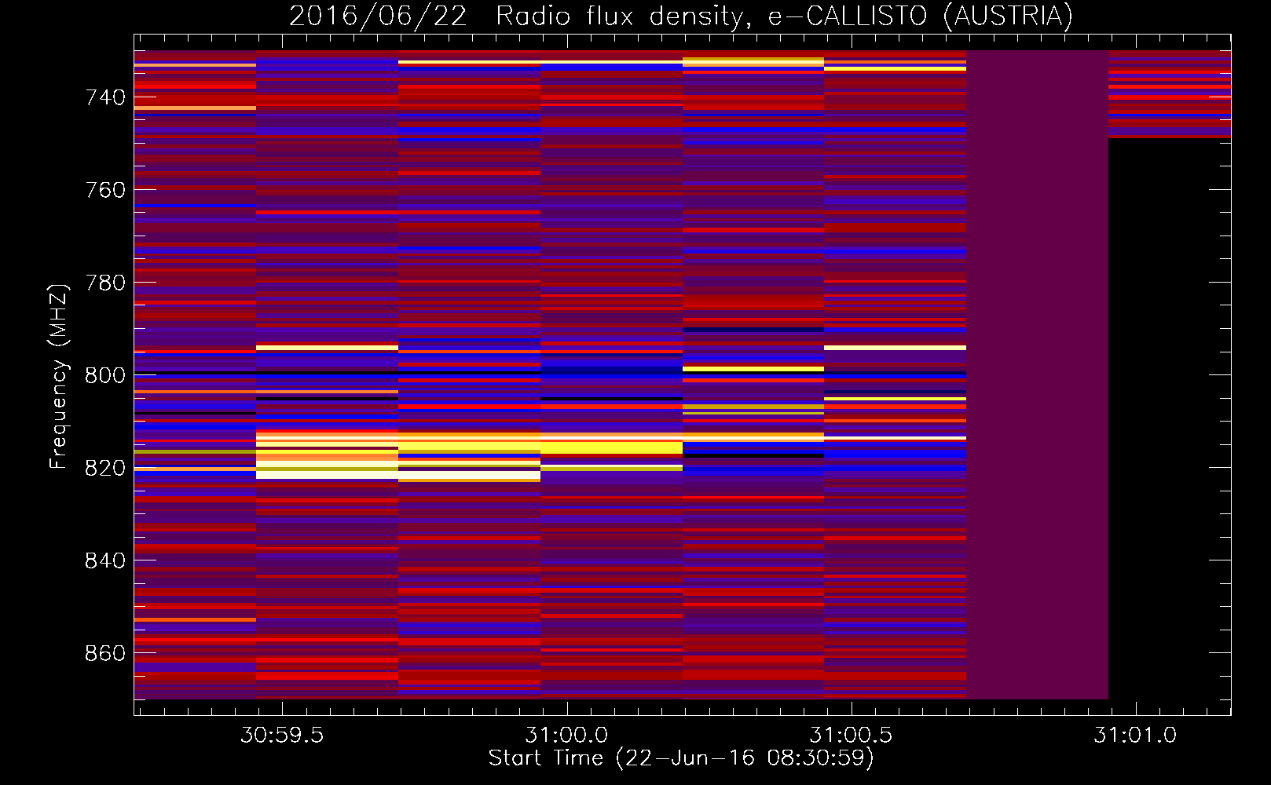Image resolution: width=1271 pixels, height=785 pixels.
Task: Click the 31:00.0 time tick label
Action: [566, 736]
